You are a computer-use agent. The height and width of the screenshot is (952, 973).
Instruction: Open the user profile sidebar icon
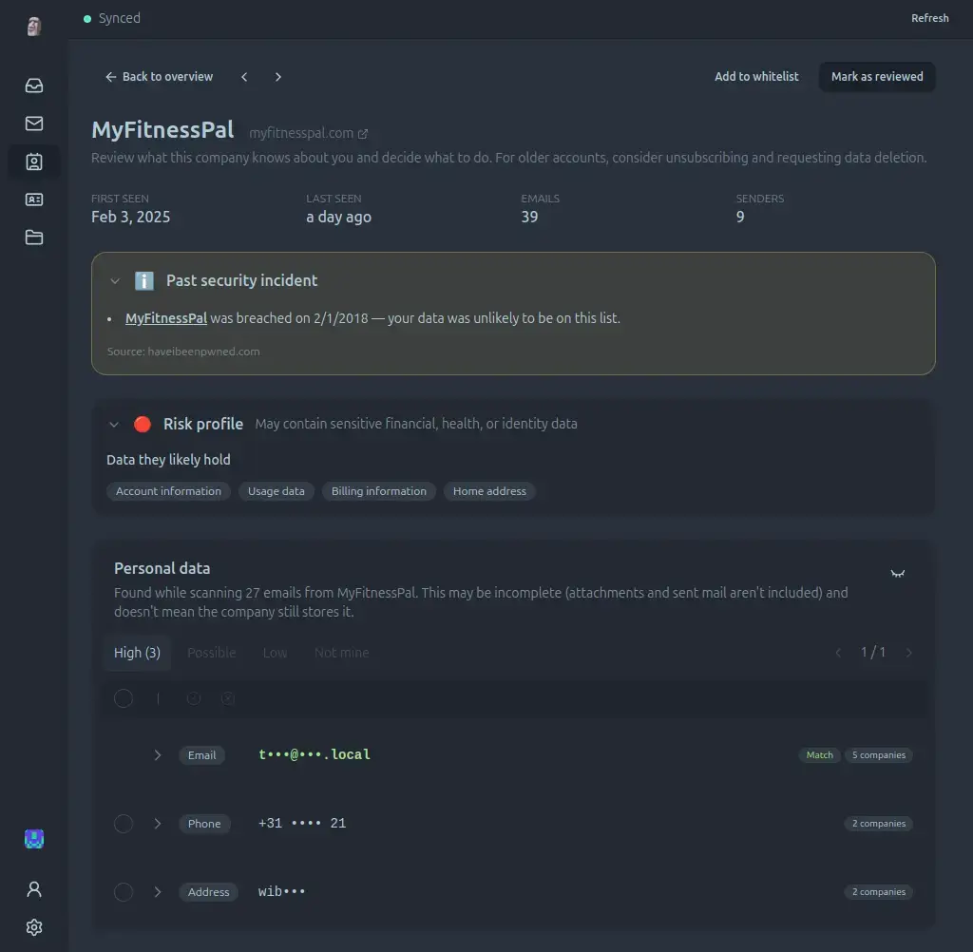34,889
